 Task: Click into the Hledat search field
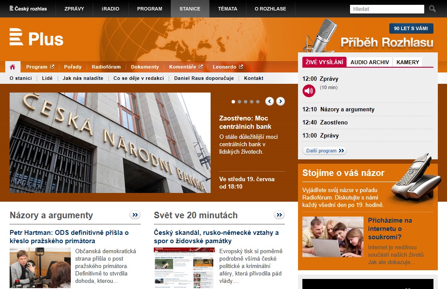[x=387, y=9]
